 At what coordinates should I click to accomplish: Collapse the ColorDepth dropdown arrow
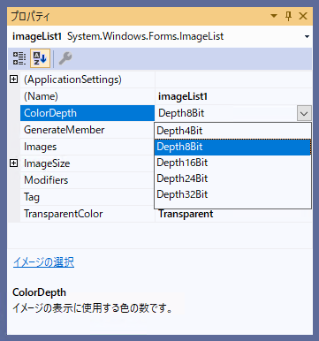tap(304, 113)
